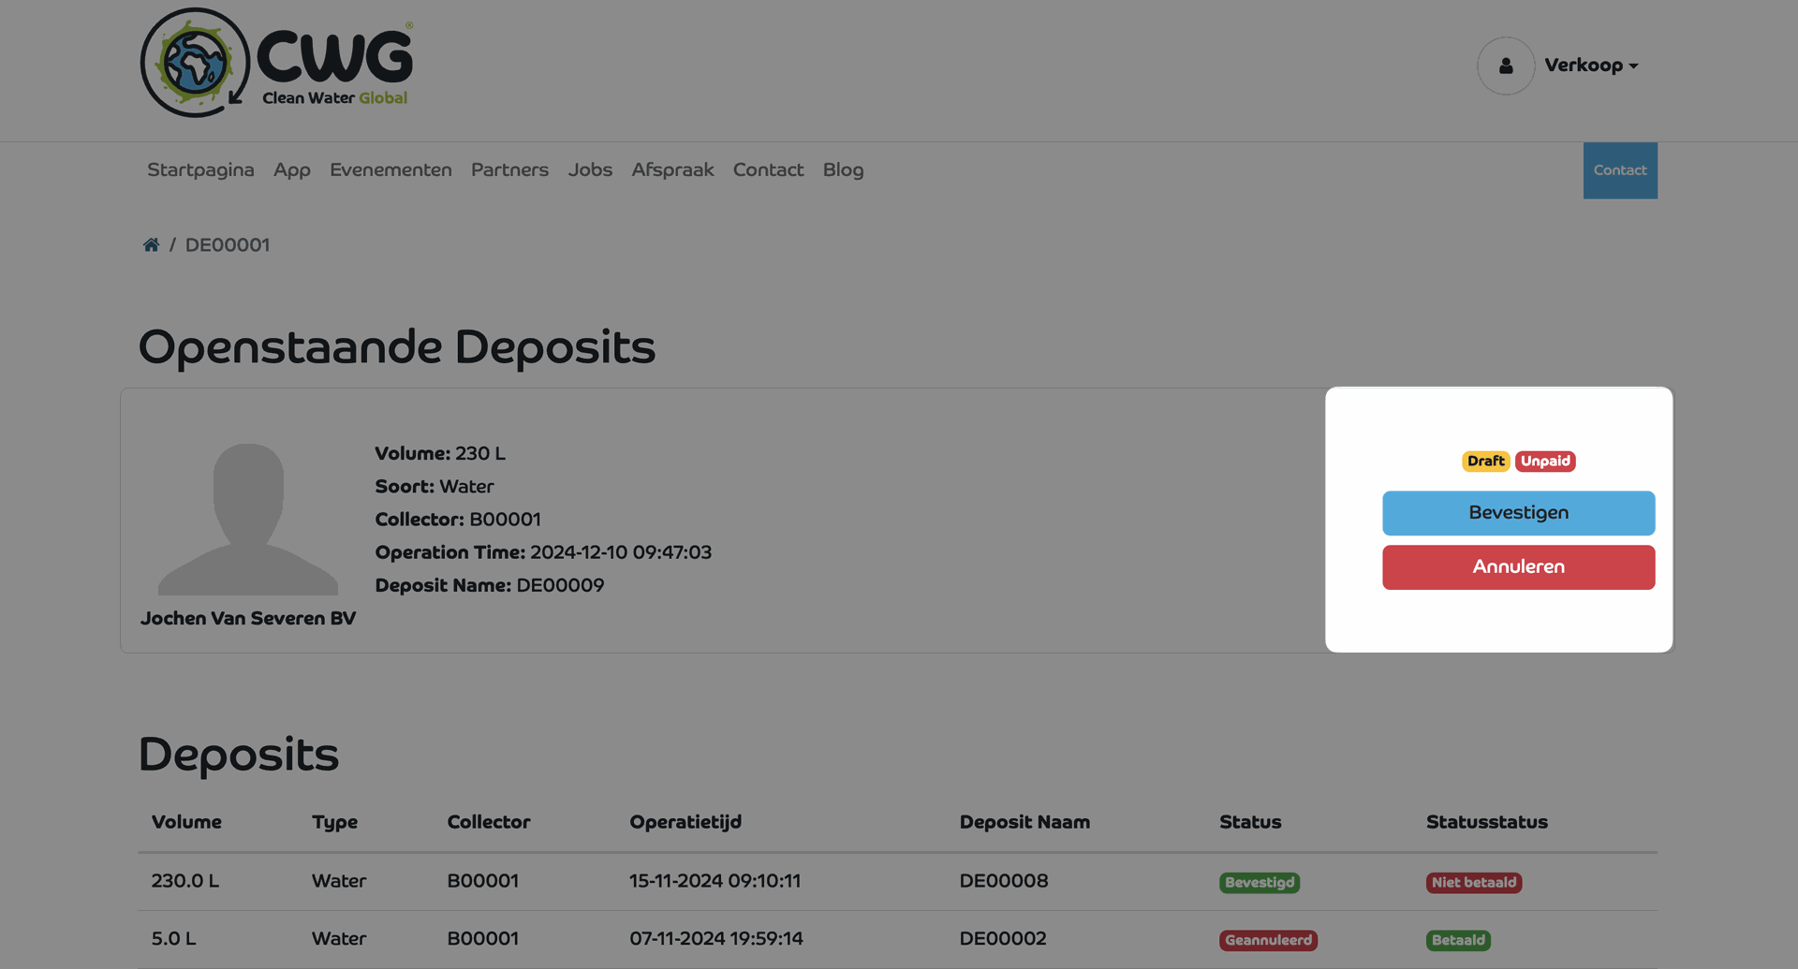Navigate to the Jobs page
The image size is (1798, 969).
tap(590, 170)
